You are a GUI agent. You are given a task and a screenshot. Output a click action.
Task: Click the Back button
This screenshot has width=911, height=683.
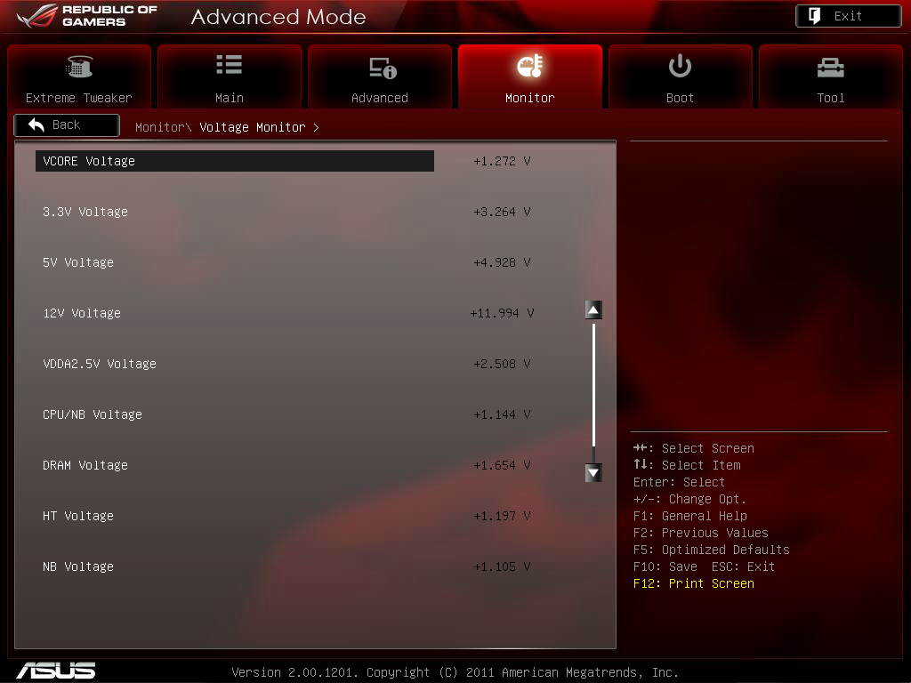pyautogui.click(x=67, y=125)
